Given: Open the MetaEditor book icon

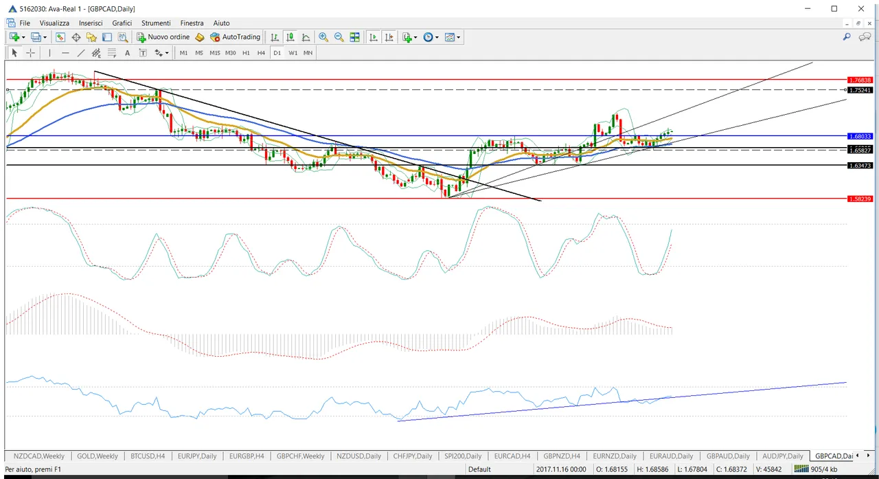Looking at the screenshot, I should 200,37.
